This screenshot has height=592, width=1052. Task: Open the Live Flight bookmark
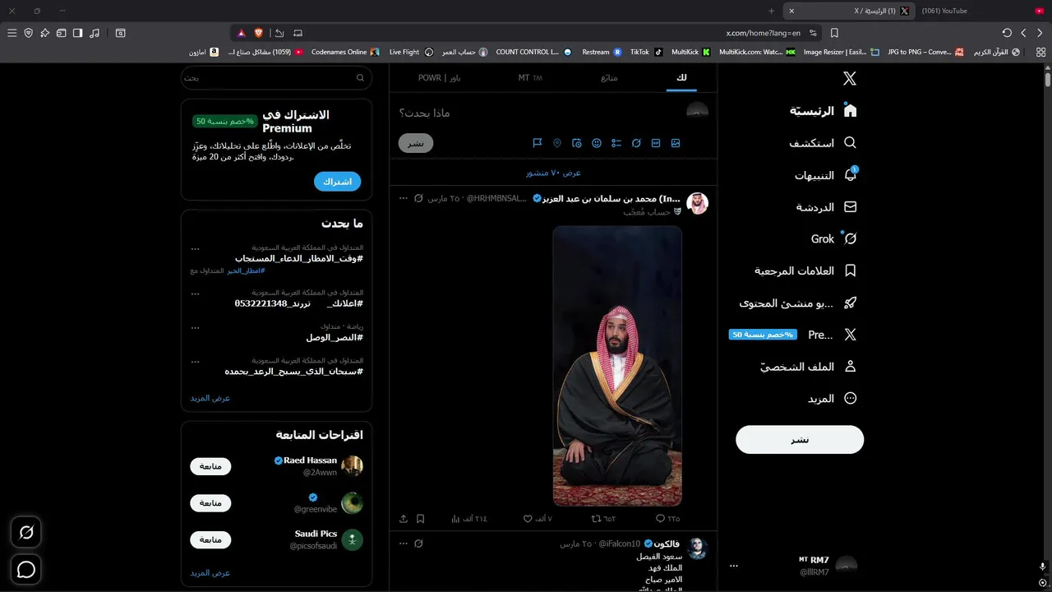click(411, 52)
